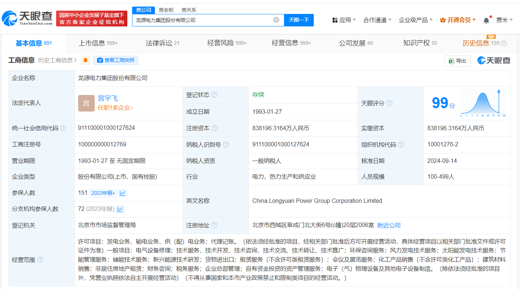The height and width of the screenshot is (289, 520).
Task: Open the 开通会员 dropdown
Action: click(457, 19)
